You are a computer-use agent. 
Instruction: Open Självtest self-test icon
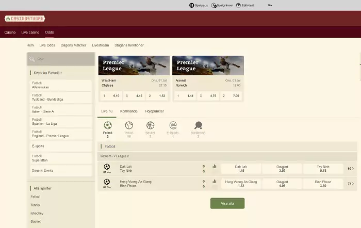(238, 5)
